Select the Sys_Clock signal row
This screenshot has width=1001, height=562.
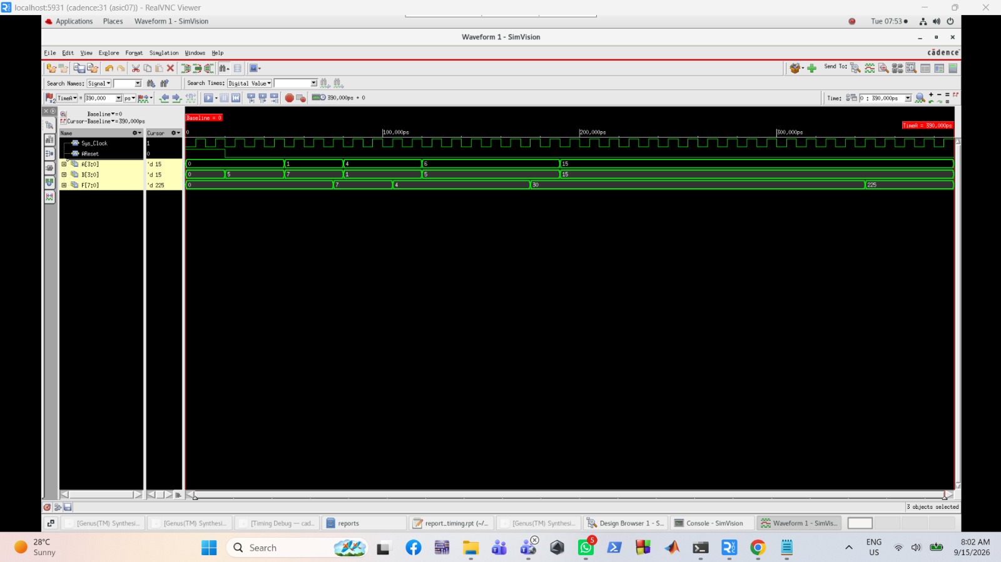click(x=101, y=143)
